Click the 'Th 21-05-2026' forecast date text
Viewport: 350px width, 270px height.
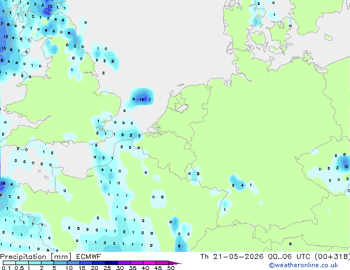[232, 257]
